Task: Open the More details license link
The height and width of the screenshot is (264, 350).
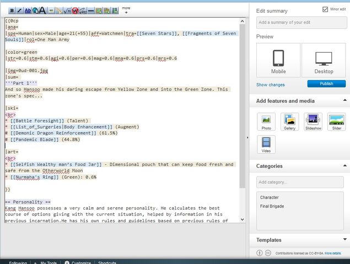Action: coord(332,254)
